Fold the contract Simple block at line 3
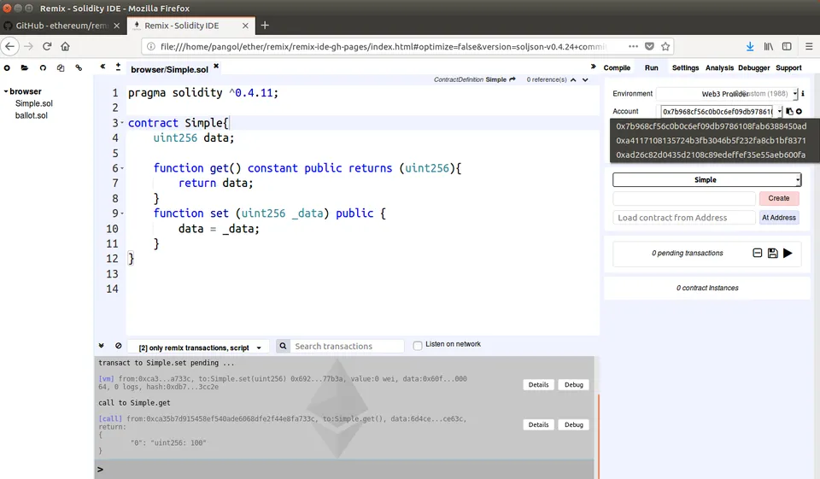 point(122,123)
